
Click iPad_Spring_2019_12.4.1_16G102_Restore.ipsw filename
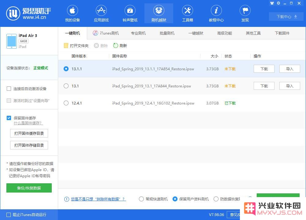[x=153, y=103]
